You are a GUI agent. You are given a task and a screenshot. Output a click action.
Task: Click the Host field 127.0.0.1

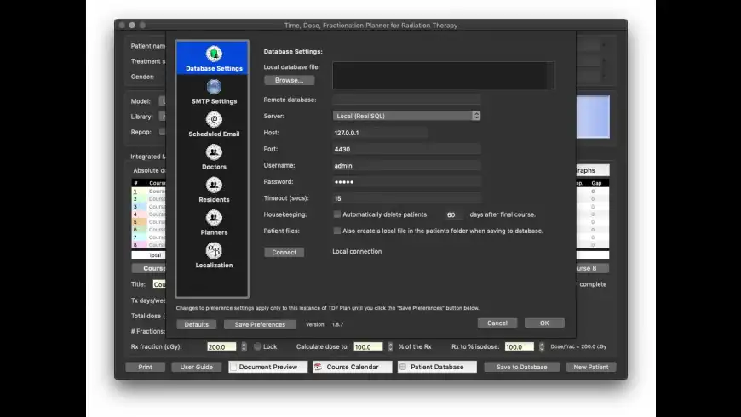click(x=381, y=133)
